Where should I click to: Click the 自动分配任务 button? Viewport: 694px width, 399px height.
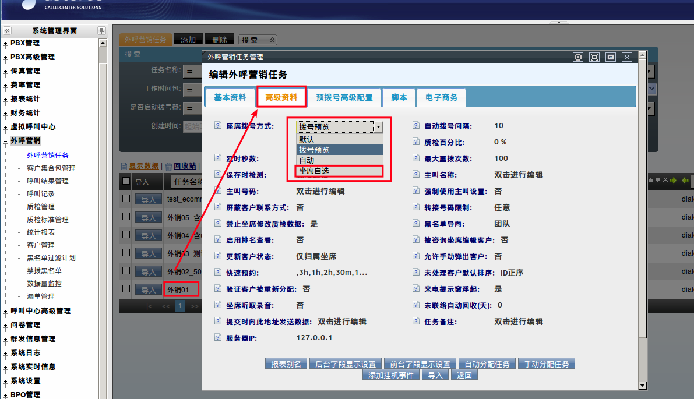coord(487,363)
